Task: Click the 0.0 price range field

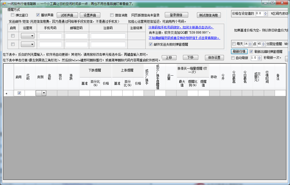Action: click(260, 14)
